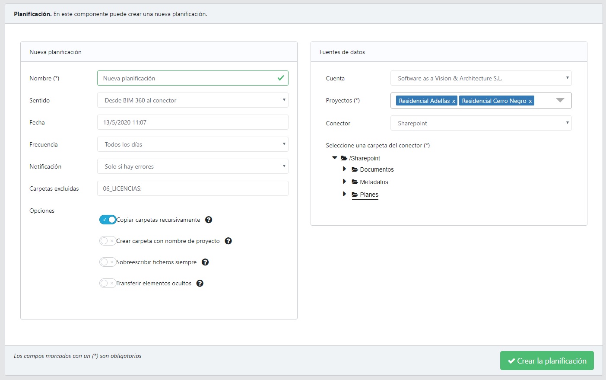Click the Carpetas excluidas input field

pyautogui.click(x=193, y=188)
